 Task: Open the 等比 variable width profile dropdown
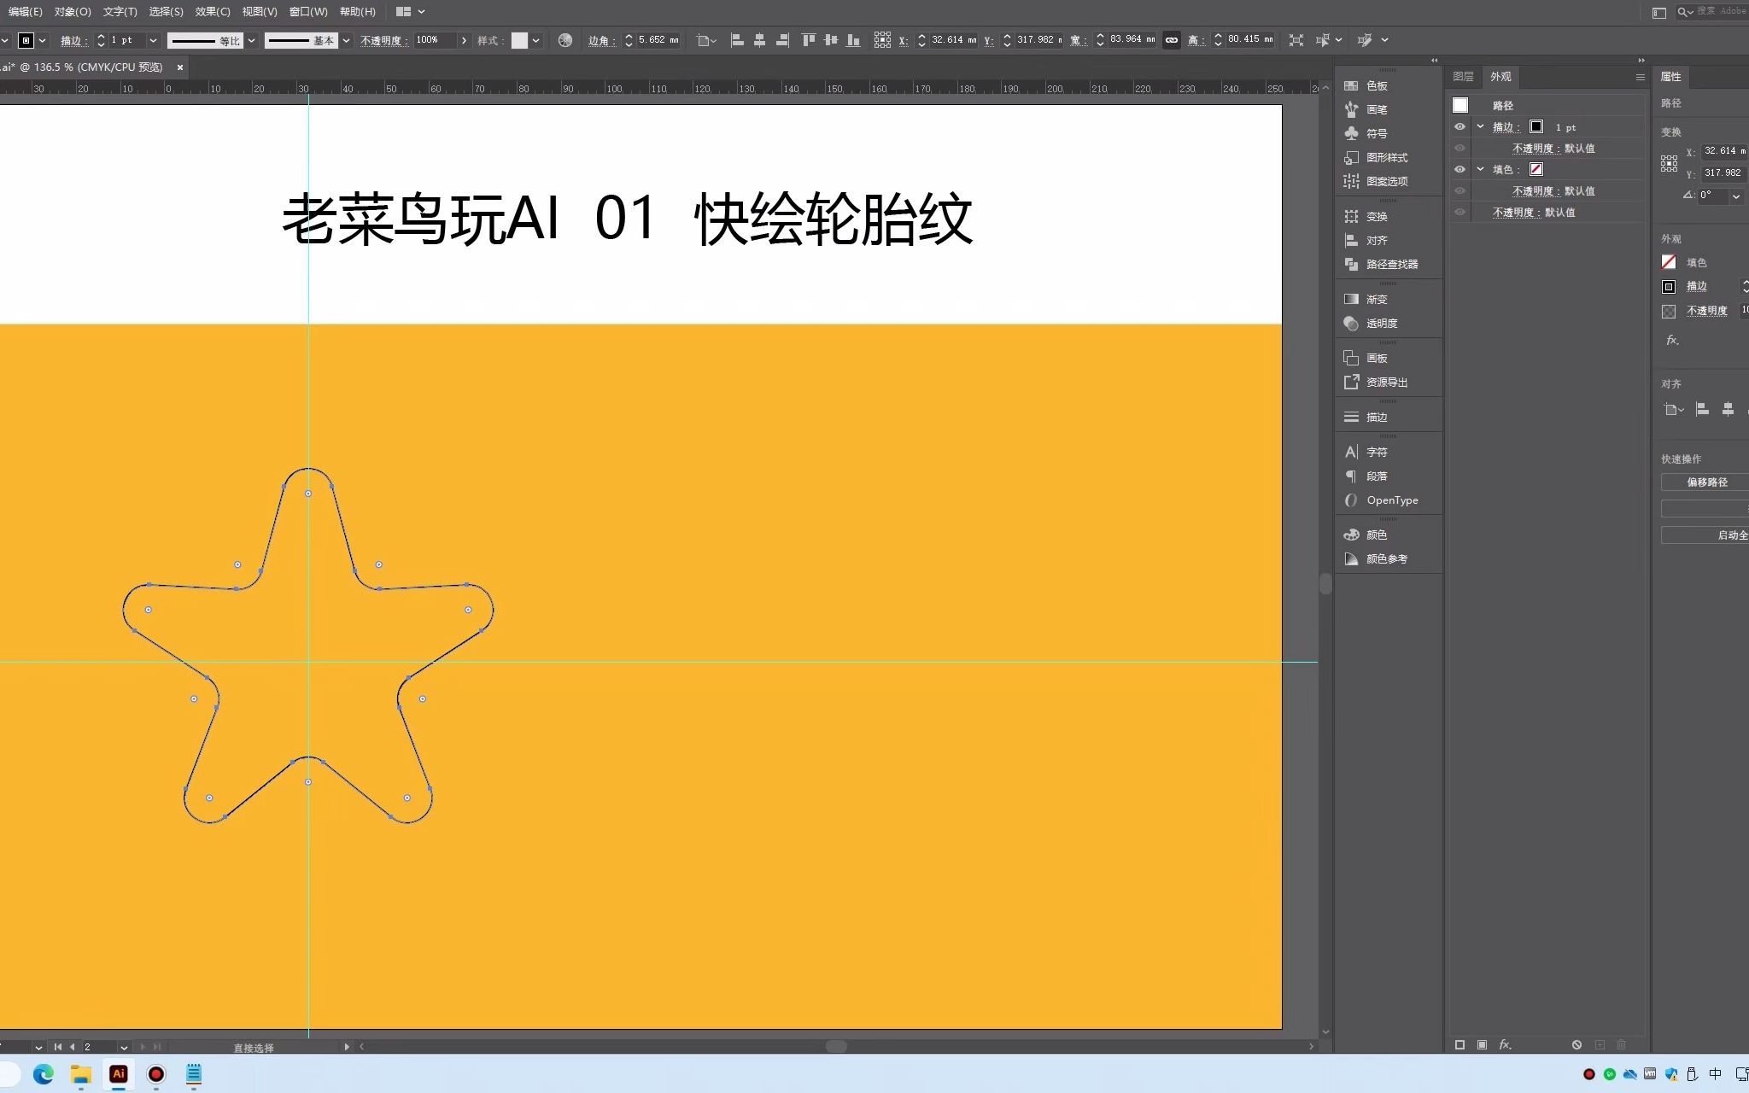[251, 40]
